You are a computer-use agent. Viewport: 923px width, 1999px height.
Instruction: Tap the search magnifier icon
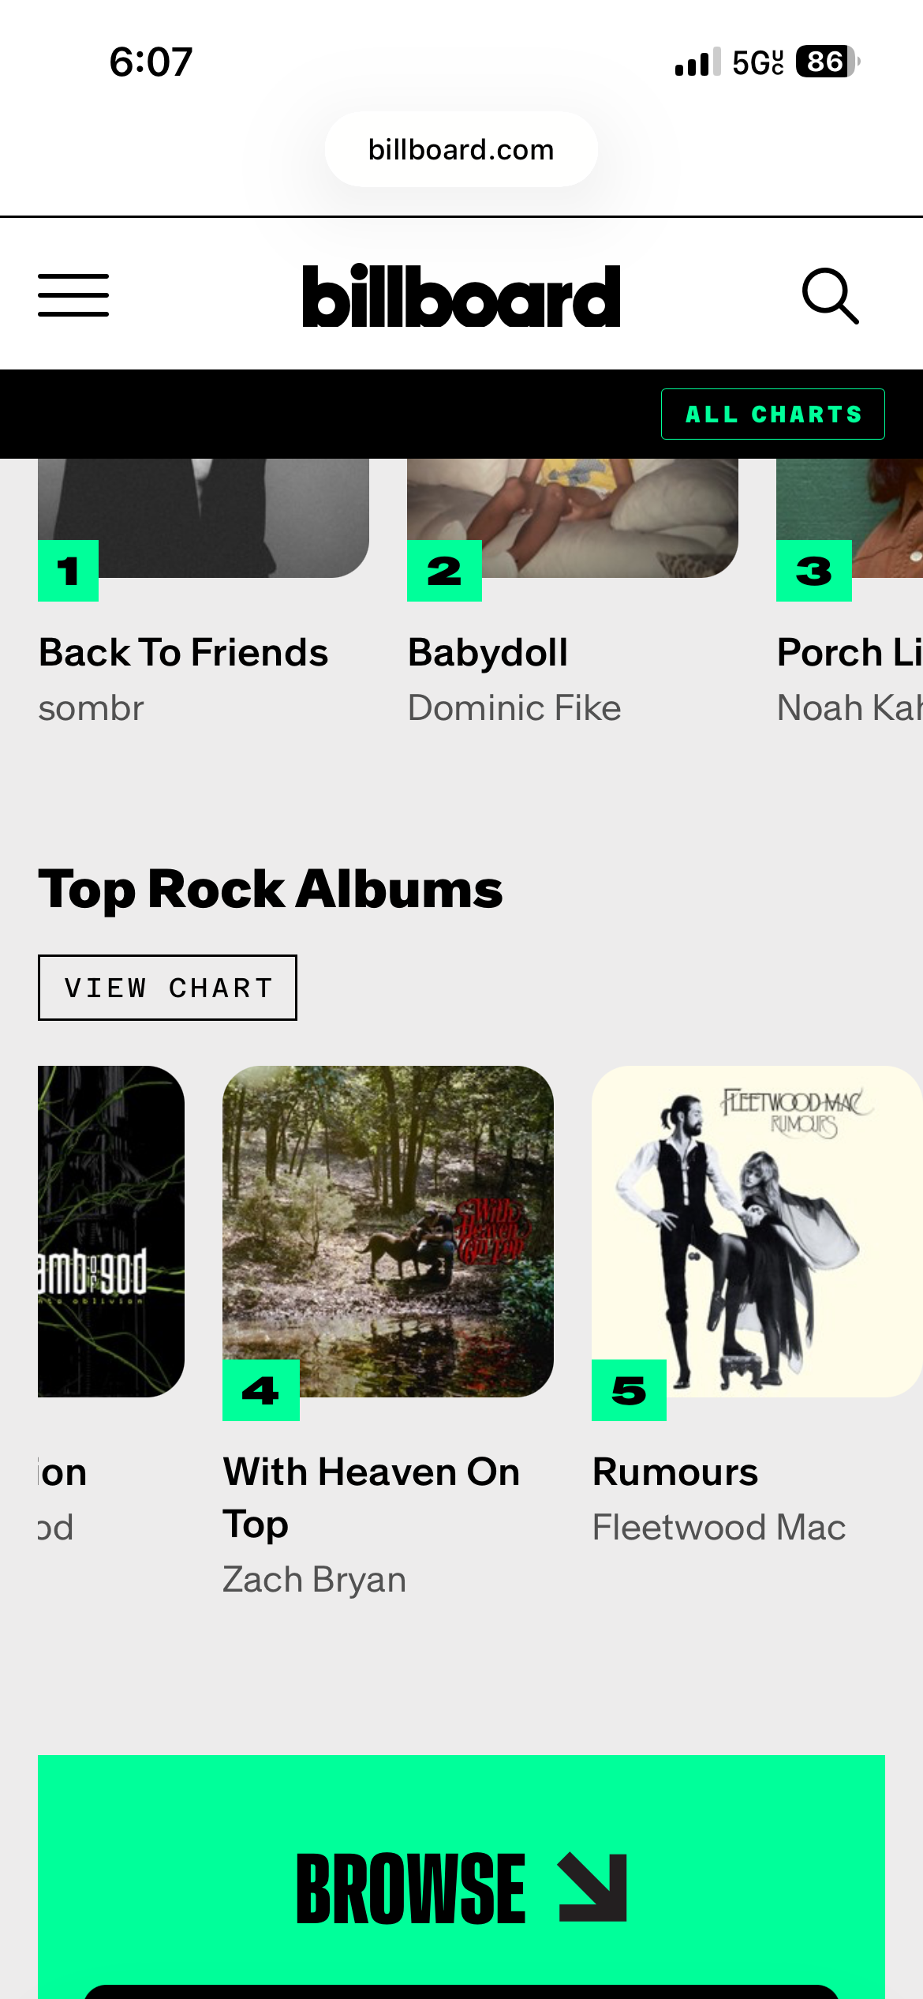click(x=830, y=296)
